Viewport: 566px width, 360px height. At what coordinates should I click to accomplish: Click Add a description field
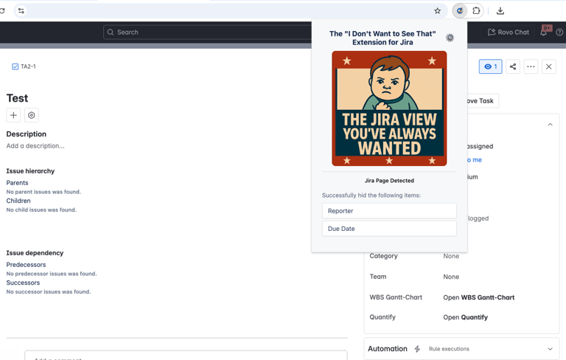35,146
